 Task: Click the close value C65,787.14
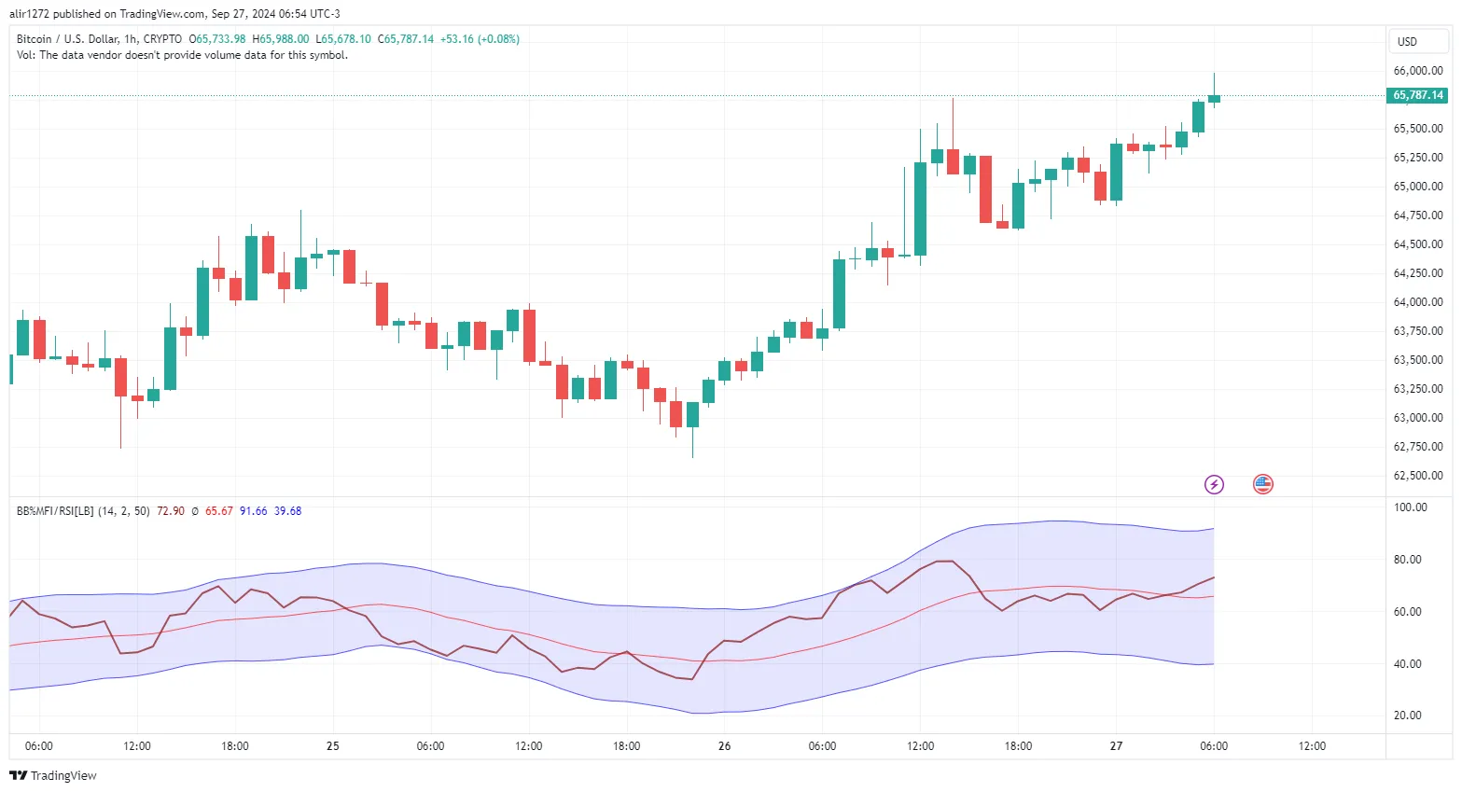406,39
